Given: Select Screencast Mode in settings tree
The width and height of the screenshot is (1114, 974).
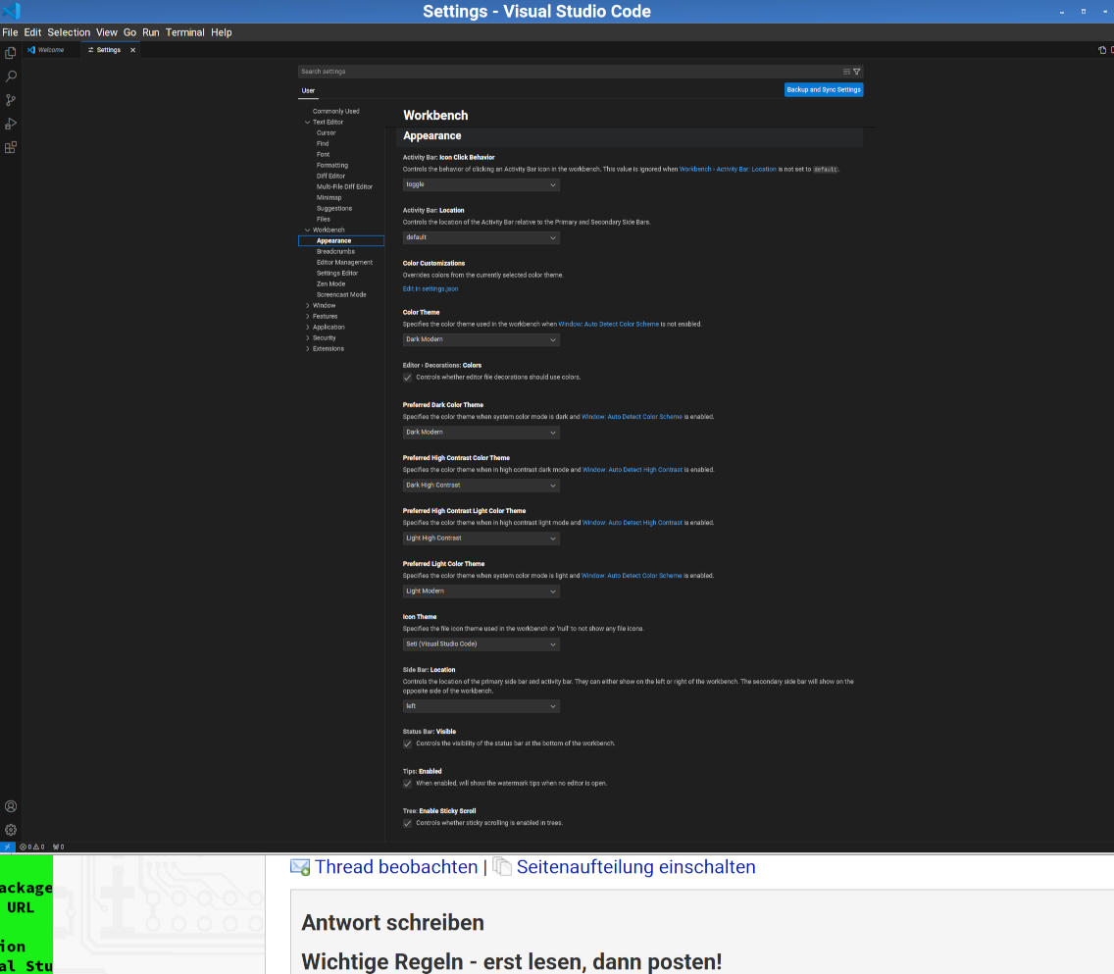Looking at the screenshot, I should point(341,295).
